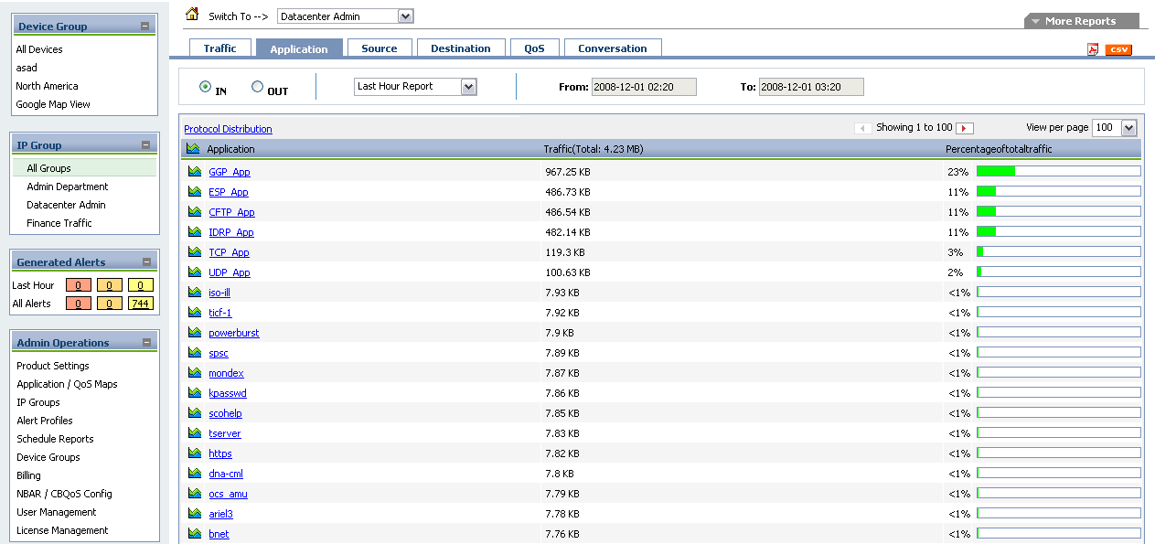Select the OUT traffic radio button
Viewport: 1155px width, 544px height.
click(x=257, y=87)
